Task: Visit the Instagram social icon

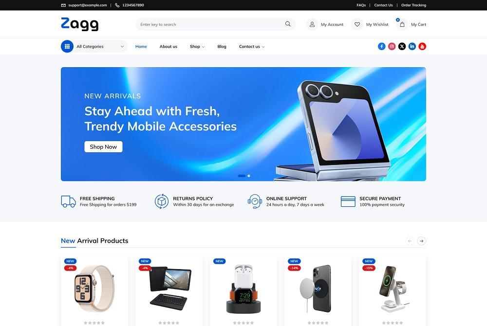Action: [392, 47]
